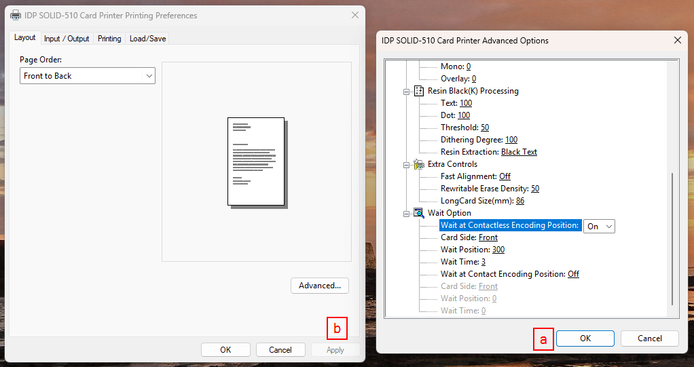Select the Resin Black(K) Processing label
The height and width of the screenshot is (367, 694).
473,91
